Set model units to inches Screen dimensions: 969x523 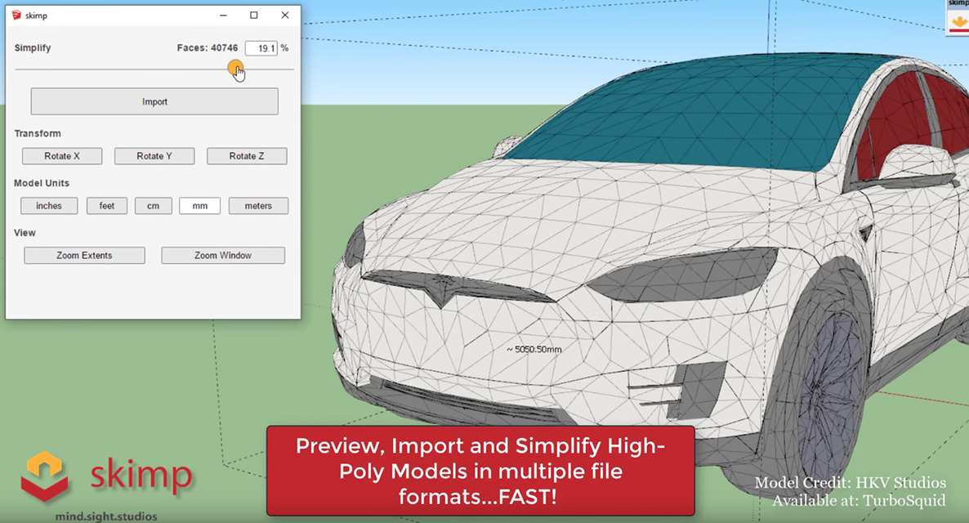(x=48, y=205)
